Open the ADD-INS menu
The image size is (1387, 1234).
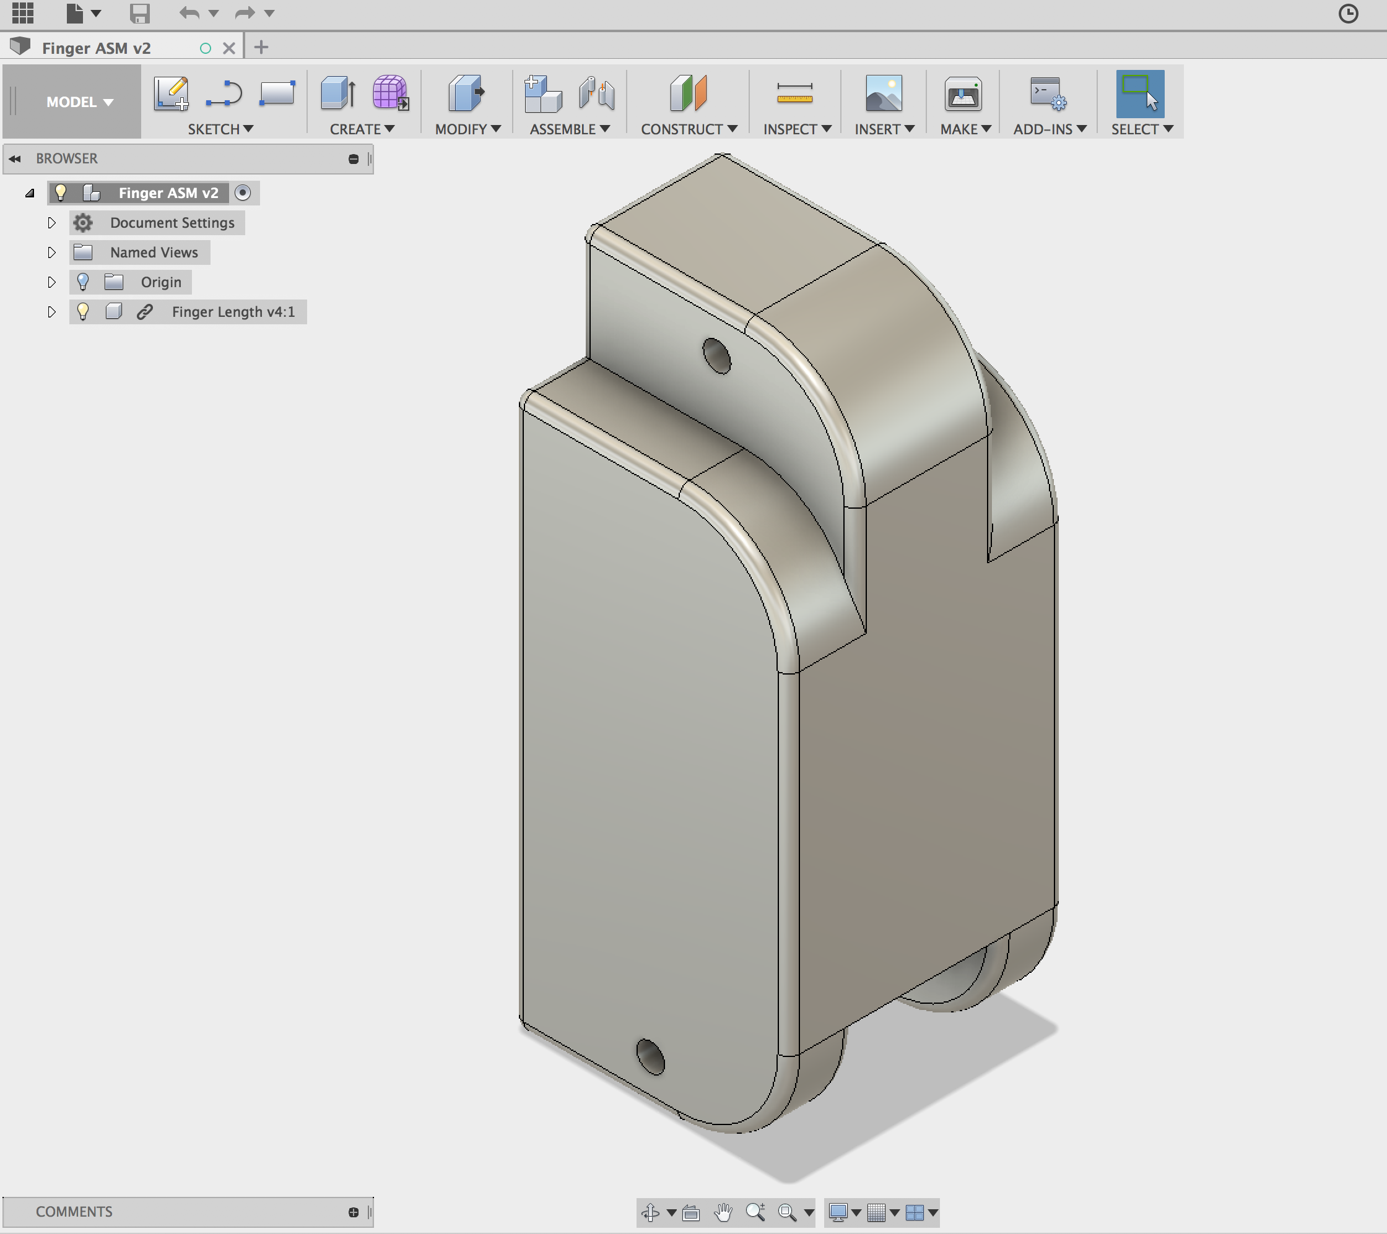(x=1050, y=129)
